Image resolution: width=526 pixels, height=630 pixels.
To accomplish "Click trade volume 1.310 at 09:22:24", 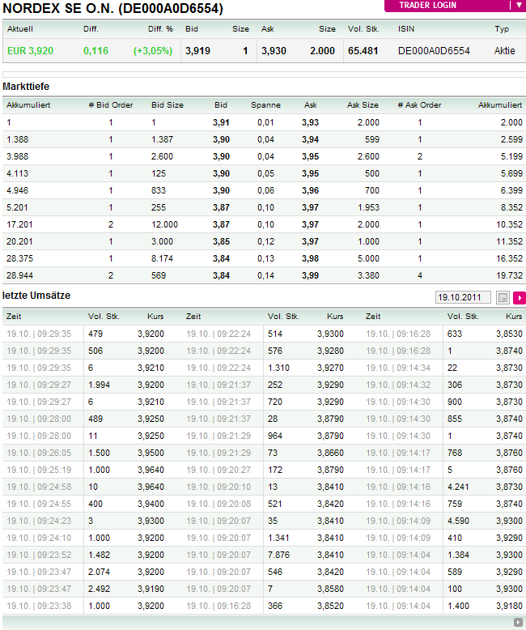I will pos(278,368).
